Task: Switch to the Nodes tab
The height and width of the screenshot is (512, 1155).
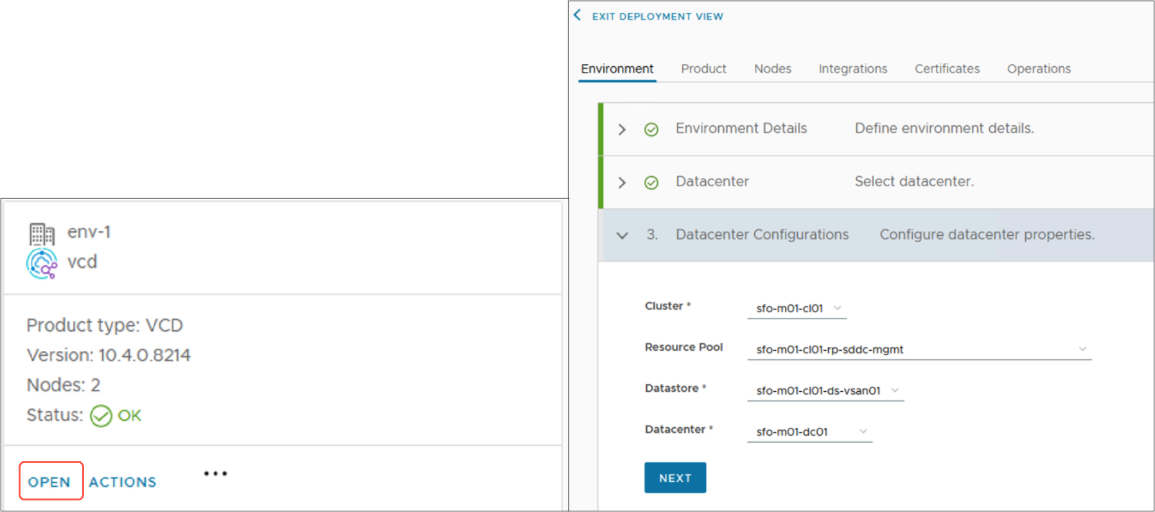Action: pyautogui.click(x=772, y=69)
